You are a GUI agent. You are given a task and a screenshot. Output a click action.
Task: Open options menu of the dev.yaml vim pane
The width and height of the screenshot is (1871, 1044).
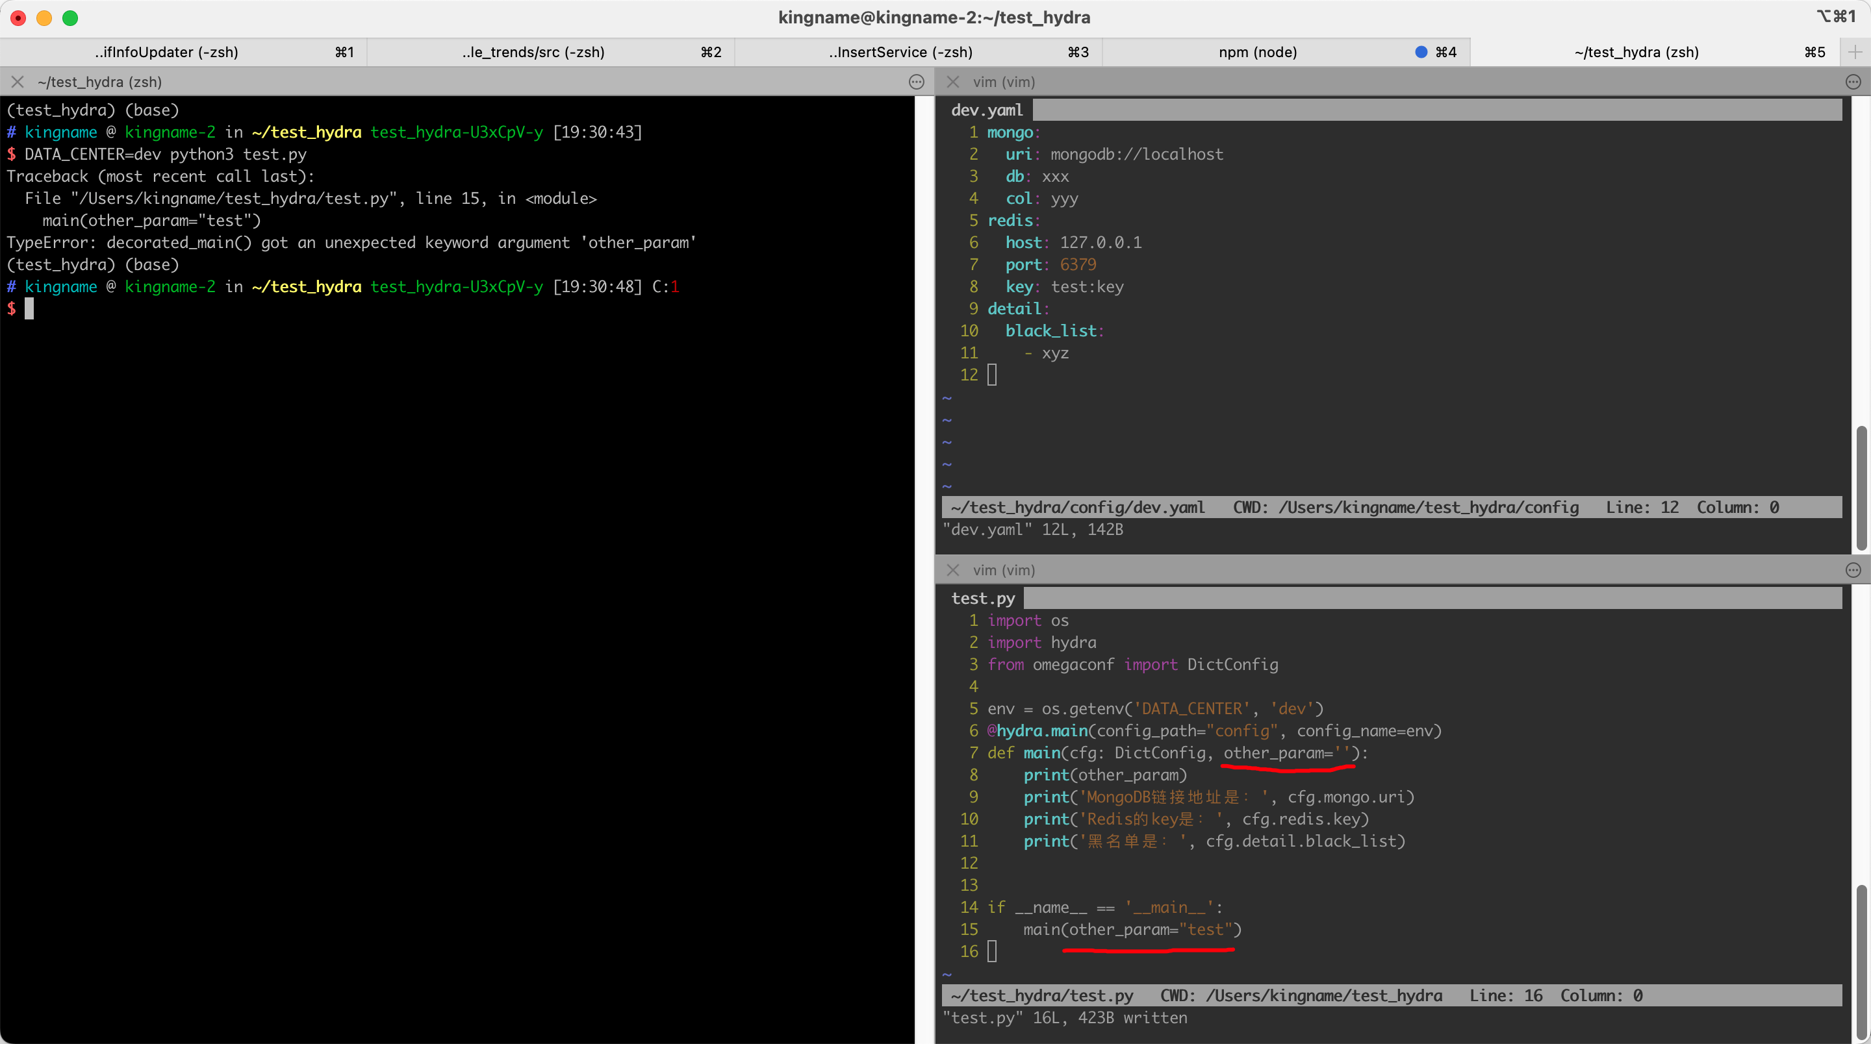pos(1853,82)
